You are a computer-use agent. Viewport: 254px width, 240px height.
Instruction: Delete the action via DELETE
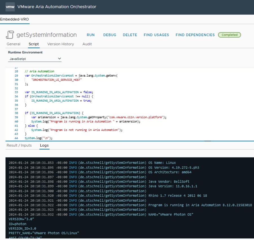point(130,35)
